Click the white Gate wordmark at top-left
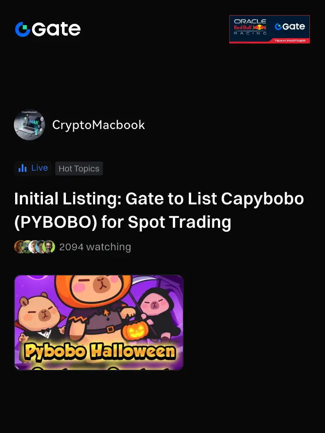Screen dimensions: 325x433 click(56, 29)
